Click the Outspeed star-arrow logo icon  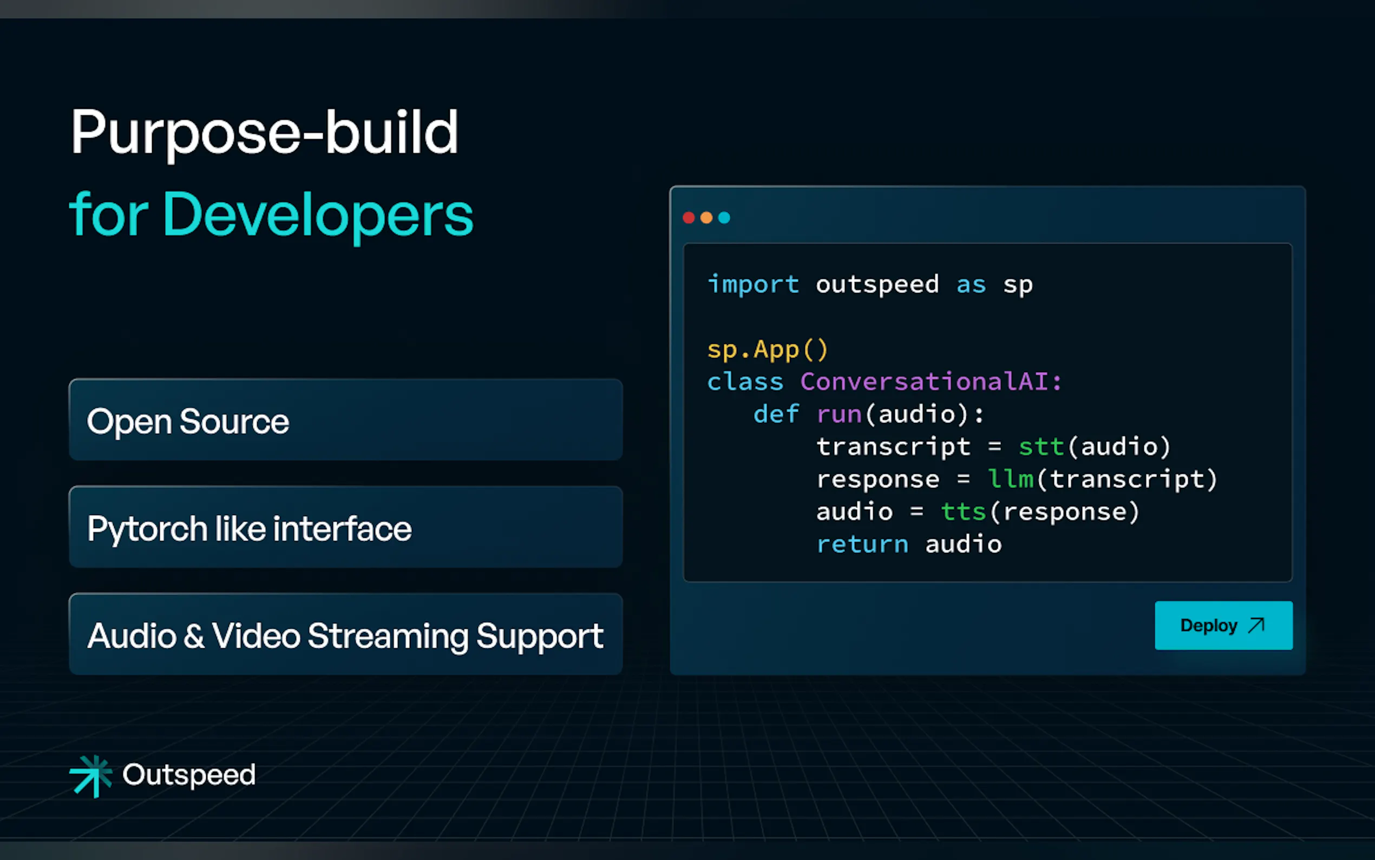coord(91,776)
